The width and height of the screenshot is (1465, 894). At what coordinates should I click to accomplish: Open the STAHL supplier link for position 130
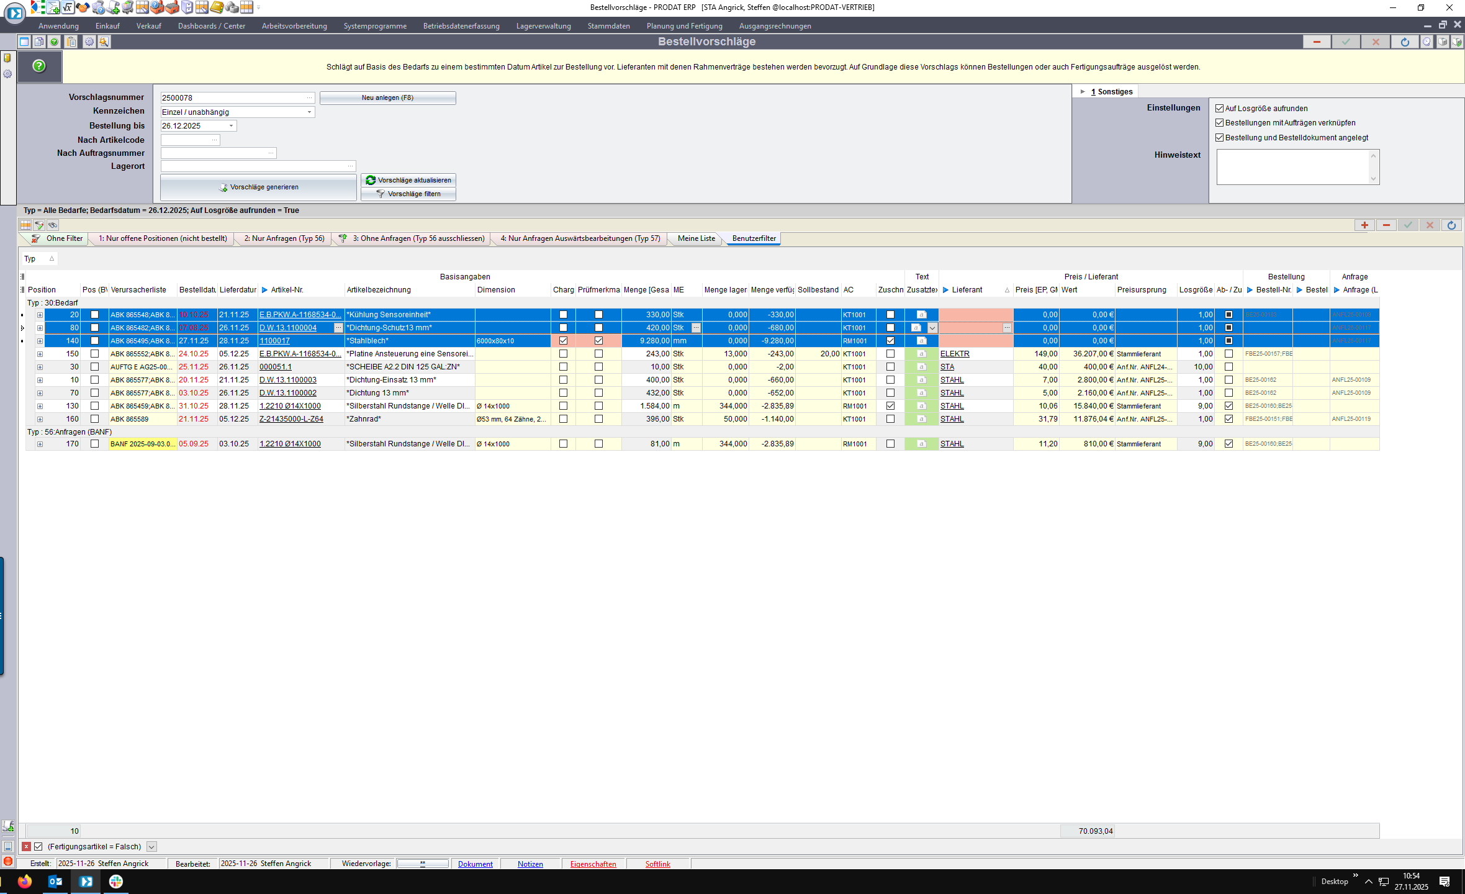point(952,406)
